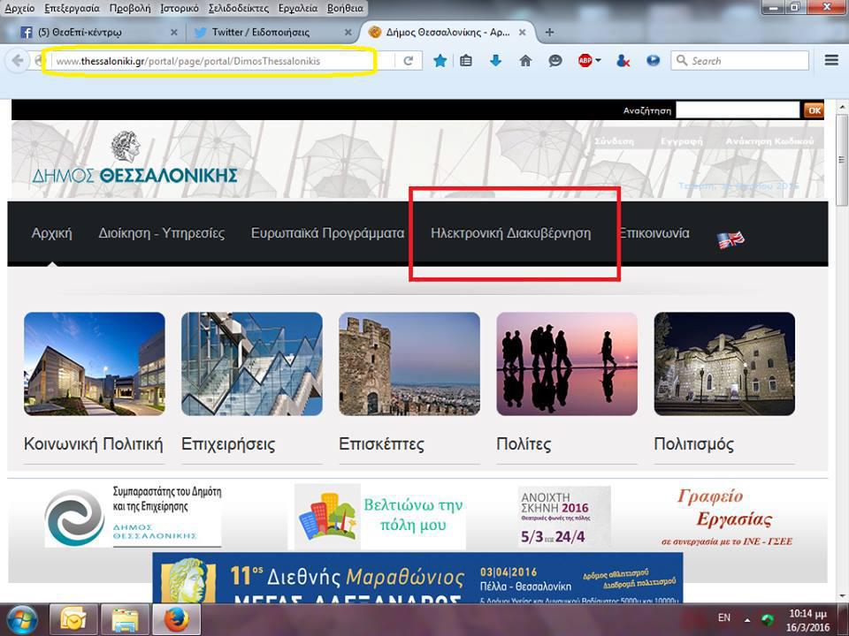Reload the page with the refresh button
Screen dimensions: 849x636
[409, 61]
